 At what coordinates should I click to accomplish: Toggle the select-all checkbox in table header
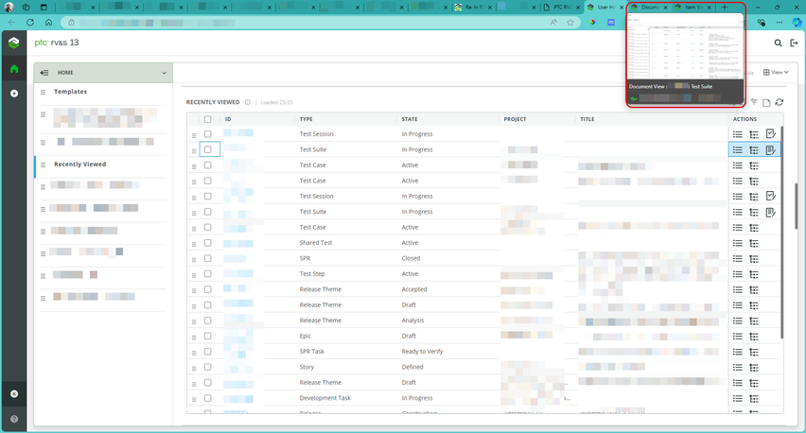[207, 119]
